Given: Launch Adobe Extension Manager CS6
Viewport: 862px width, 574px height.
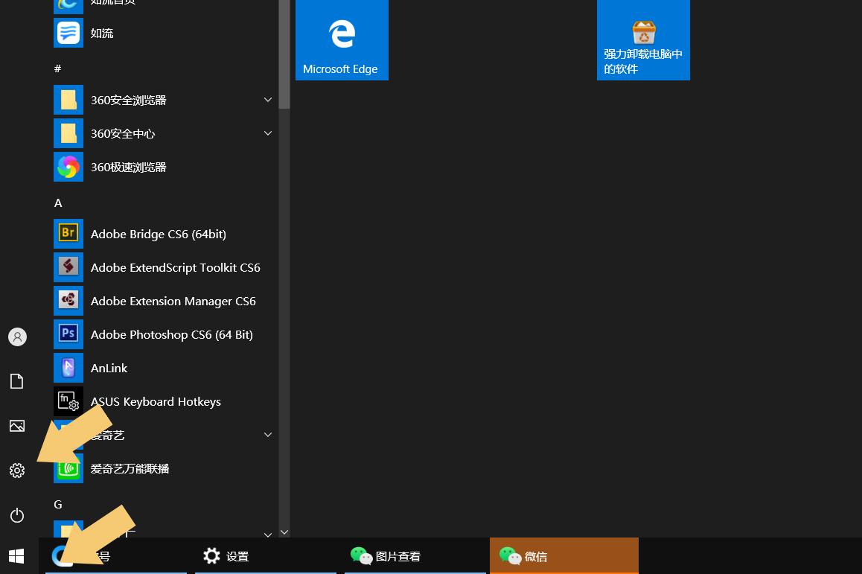Looking at the screenshot, I should (173, 301).
